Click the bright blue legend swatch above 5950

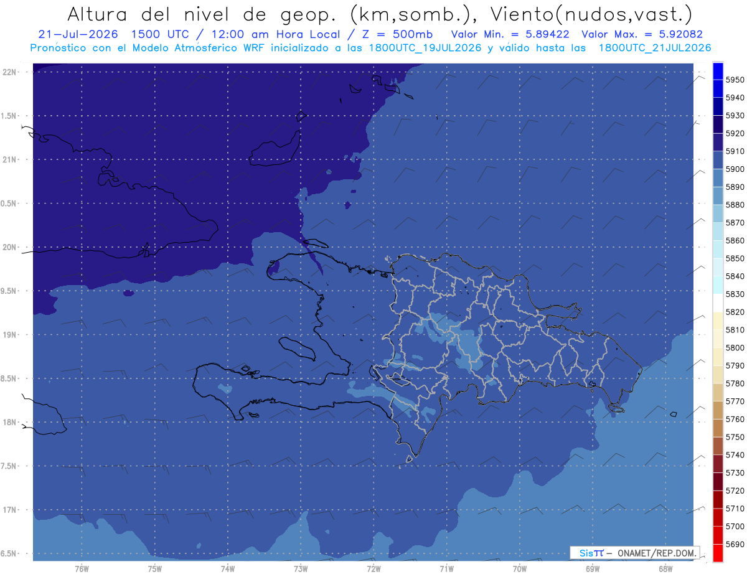[718, 71]
